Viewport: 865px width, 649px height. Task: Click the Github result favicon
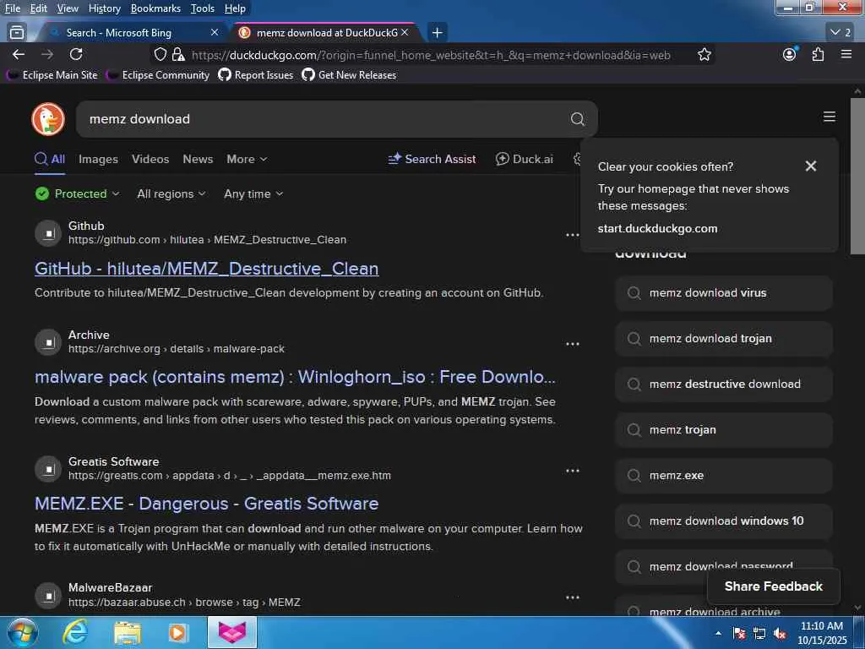(48, 233)
